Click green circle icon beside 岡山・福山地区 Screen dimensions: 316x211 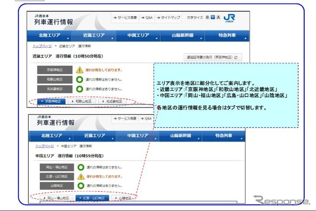click(81, 167)
